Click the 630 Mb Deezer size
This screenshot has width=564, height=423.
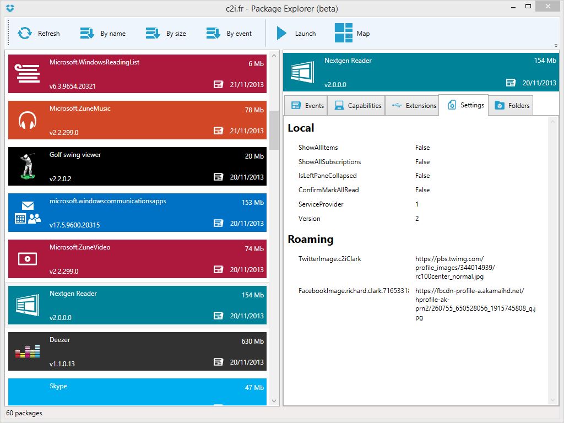252,341
